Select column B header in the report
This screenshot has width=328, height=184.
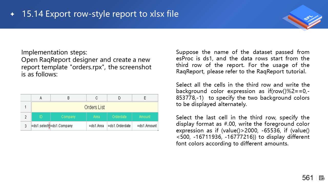click(68, 98)
